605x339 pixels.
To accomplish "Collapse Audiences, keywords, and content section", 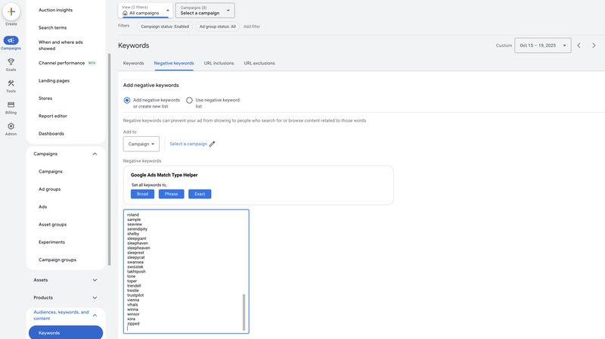I will click(x=95, y=316).
